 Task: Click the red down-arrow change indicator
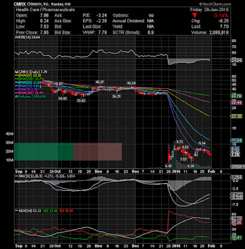195,16
